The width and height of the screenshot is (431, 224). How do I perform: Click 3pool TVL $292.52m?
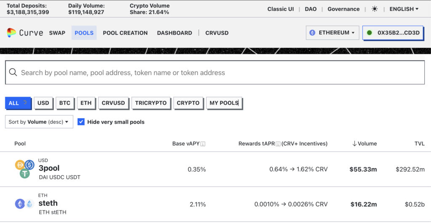[x=410, y=169]
